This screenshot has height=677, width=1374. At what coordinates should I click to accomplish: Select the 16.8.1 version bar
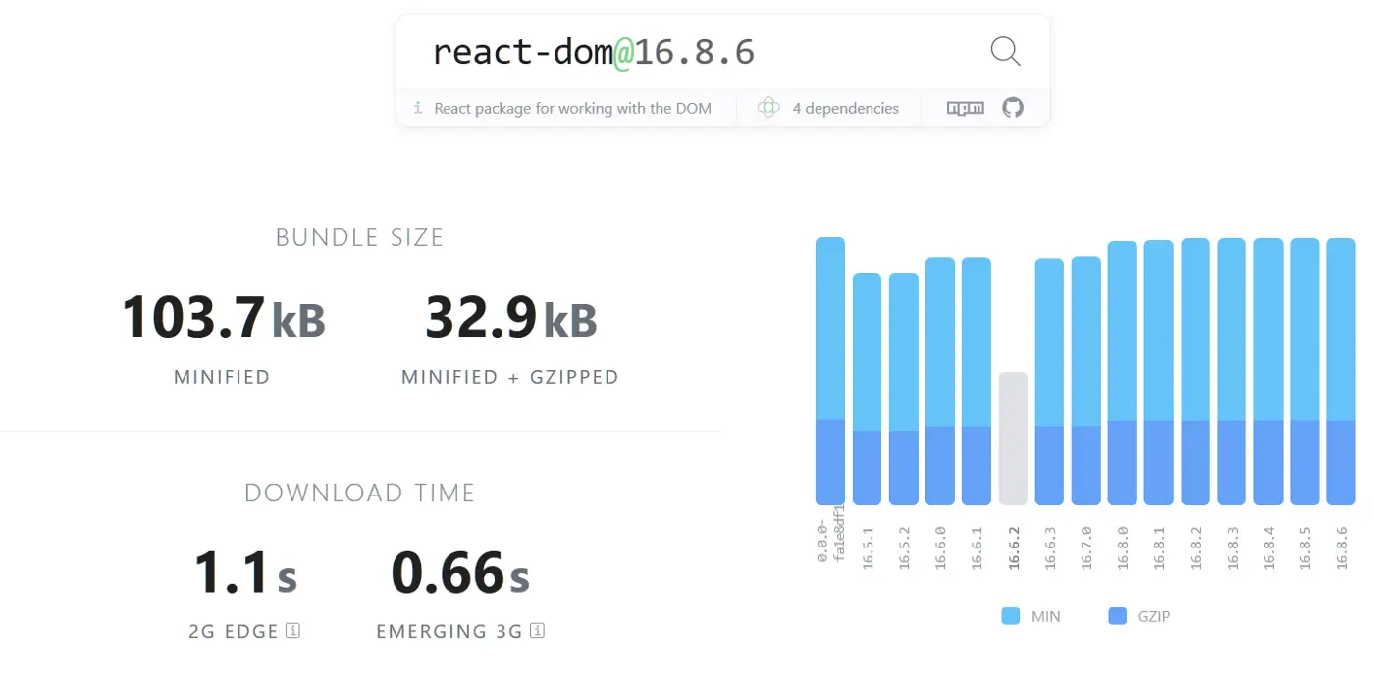(x=1159, y=373)
